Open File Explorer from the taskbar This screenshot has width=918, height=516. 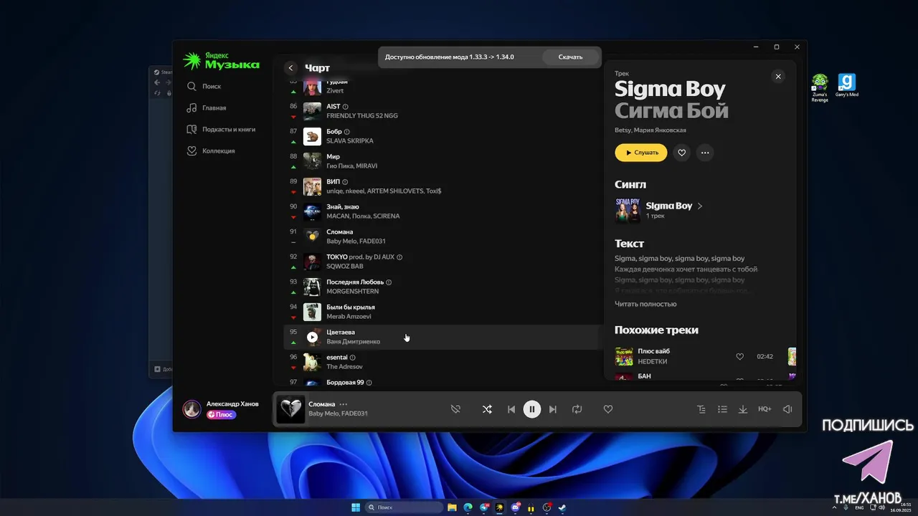452,507
